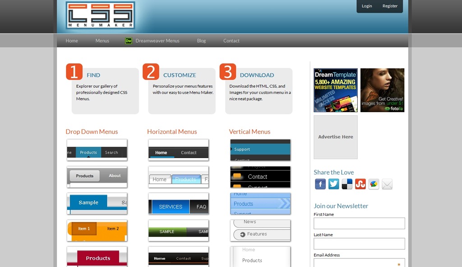Select the tabbed Home/Products horizontal menu thumbnail
Screen dimensions: 462x267
(179, 177)
